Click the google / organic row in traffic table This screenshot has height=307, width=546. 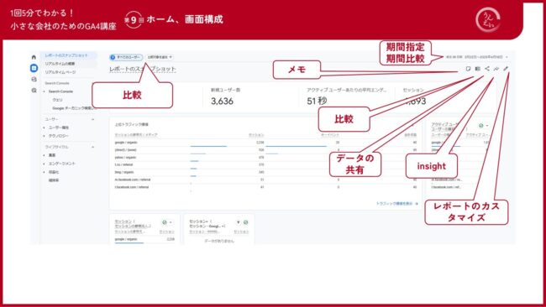coord(266,143)
